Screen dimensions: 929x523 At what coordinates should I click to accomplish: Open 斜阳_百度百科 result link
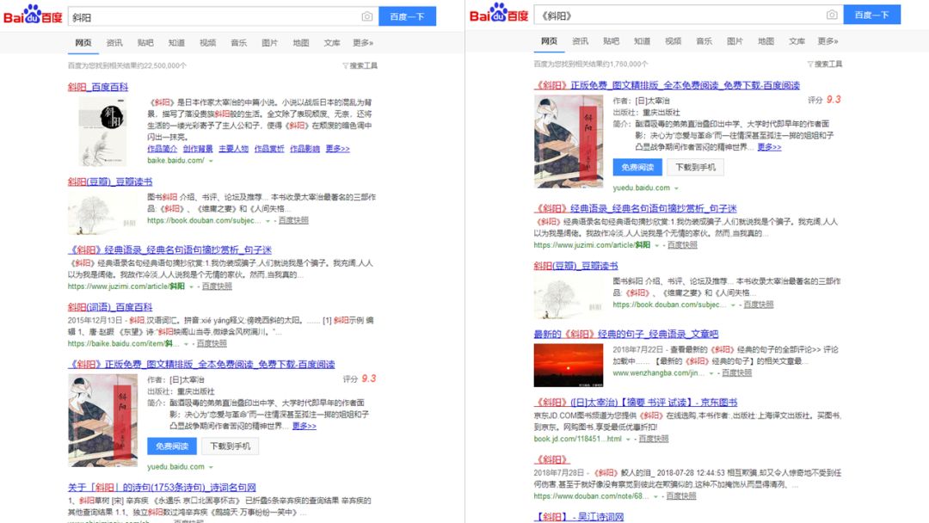click(x=98, y=87)
